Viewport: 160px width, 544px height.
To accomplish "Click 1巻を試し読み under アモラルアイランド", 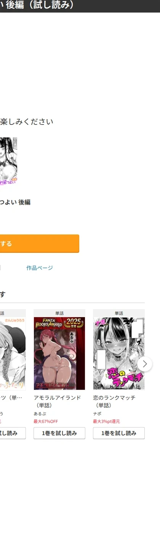I will (59, 433).
